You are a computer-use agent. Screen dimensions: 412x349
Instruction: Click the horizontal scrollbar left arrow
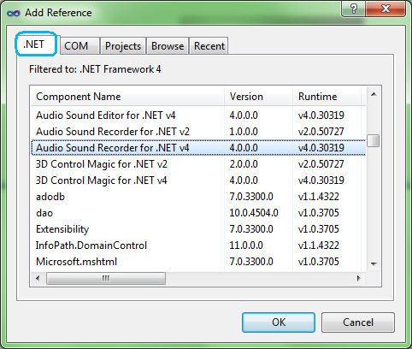(x=38, y=278)
